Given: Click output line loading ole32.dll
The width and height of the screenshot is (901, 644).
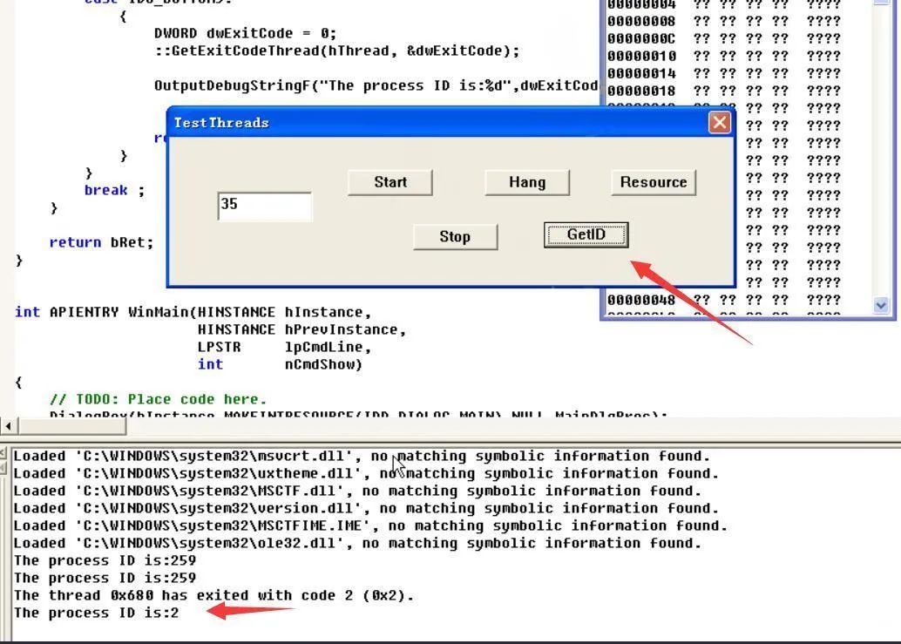Looking at the screenshot, I should [x=357, y=543].
